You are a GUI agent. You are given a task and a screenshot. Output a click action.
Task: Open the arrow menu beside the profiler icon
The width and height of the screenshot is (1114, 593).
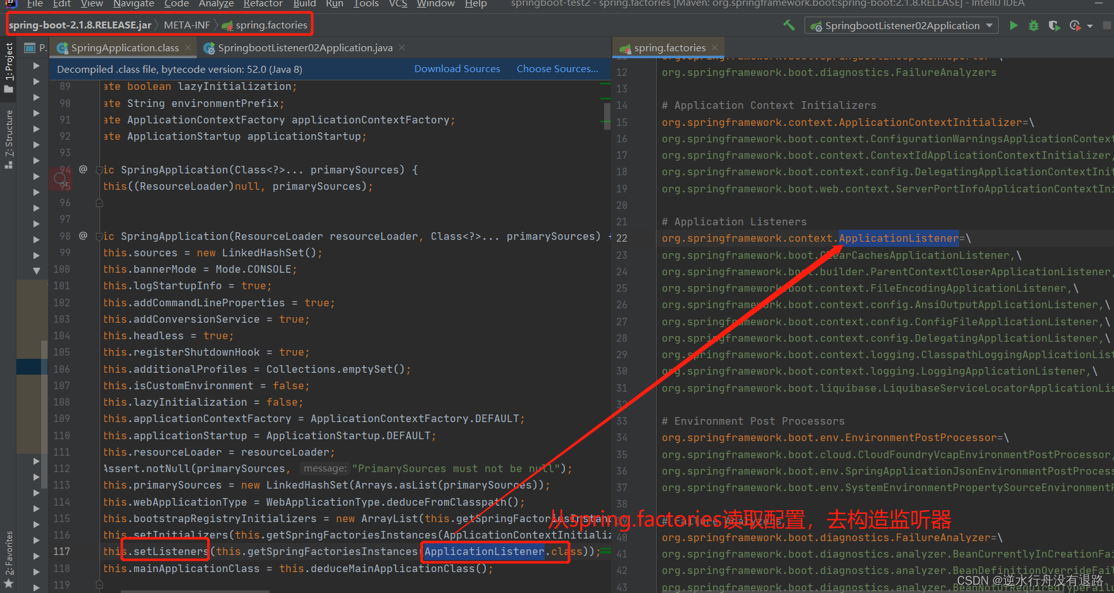tap(1089, 26)
